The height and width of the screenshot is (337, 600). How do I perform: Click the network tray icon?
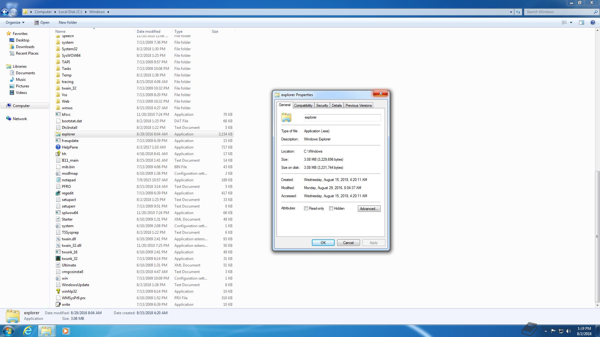[x=561, y=331]
